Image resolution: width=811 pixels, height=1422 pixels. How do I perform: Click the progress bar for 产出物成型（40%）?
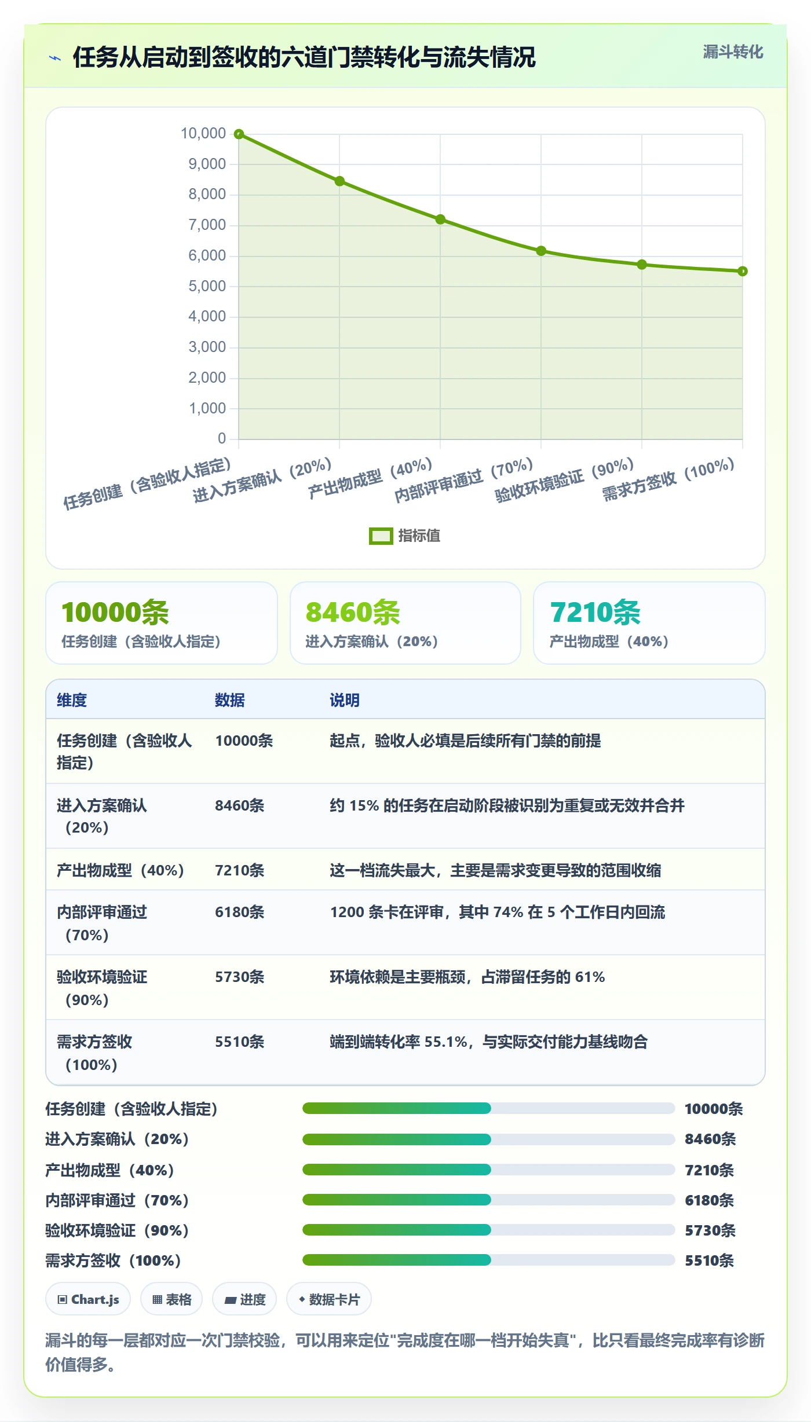click(488, 1170)
